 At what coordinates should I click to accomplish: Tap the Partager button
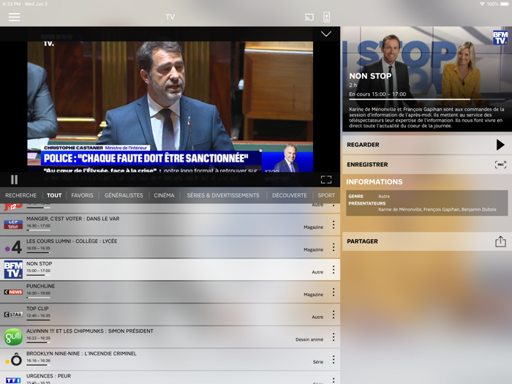(x=427, y=241)
